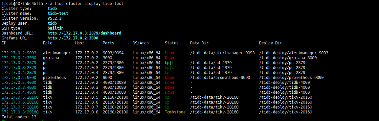Screen dimensions: 379x121
Task: Click data dir /tidb-data/prometheus-9090
Action: pyautogui.click(x=220, y=78)
